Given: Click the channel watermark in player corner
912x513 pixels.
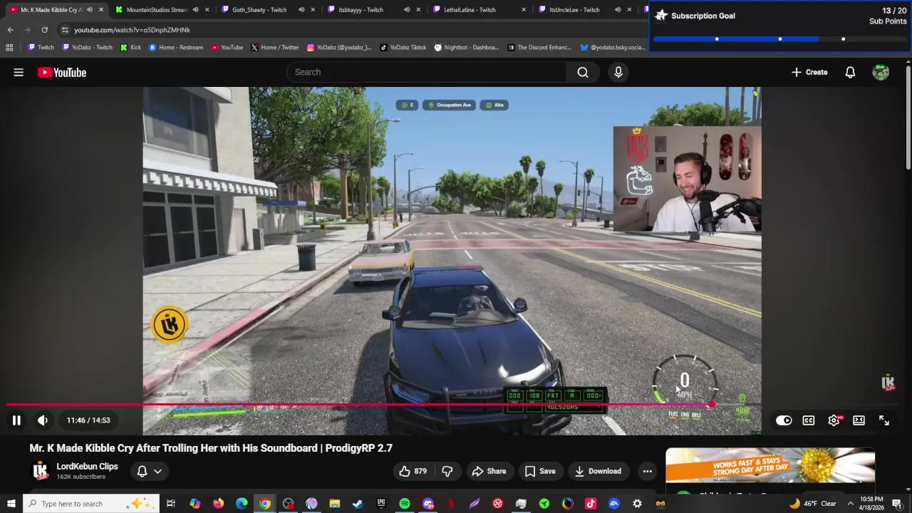Looking at the screenshot, I should [888, 383].
